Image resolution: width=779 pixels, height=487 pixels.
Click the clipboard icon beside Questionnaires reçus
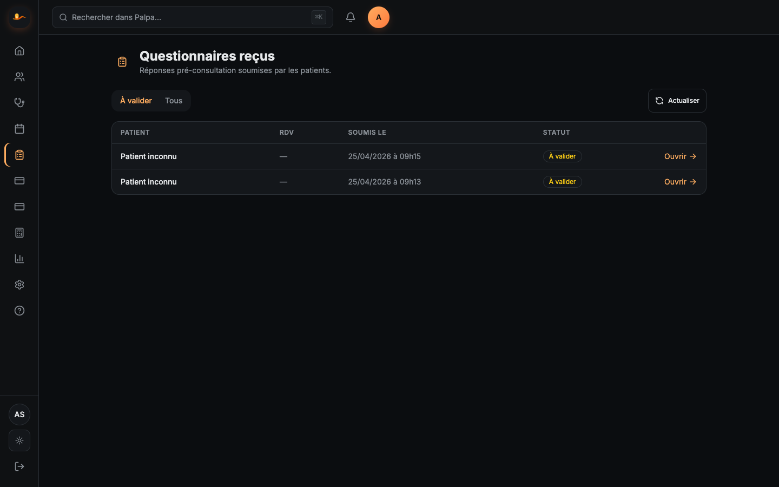122,62
